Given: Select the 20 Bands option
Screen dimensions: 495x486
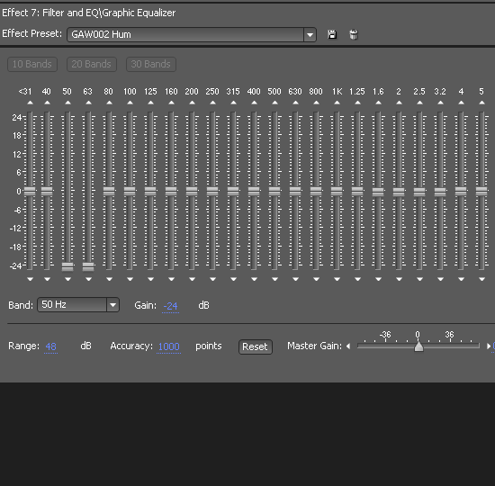Looking at the screenshot, I should (x=92, y=64).
